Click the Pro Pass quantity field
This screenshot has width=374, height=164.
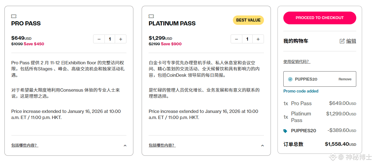point(110,39)
